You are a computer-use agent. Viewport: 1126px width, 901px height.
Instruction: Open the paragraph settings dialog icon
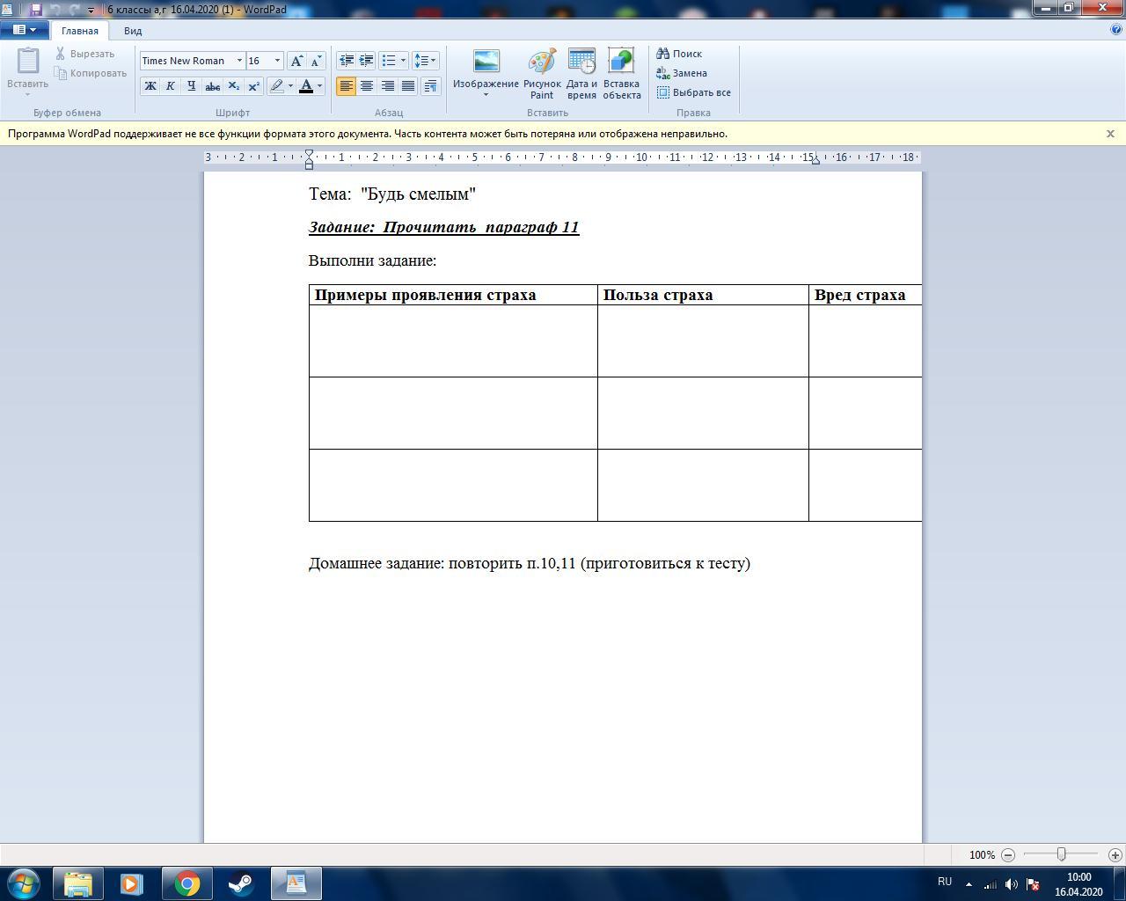pyautogui.click(x=430, y=85)
